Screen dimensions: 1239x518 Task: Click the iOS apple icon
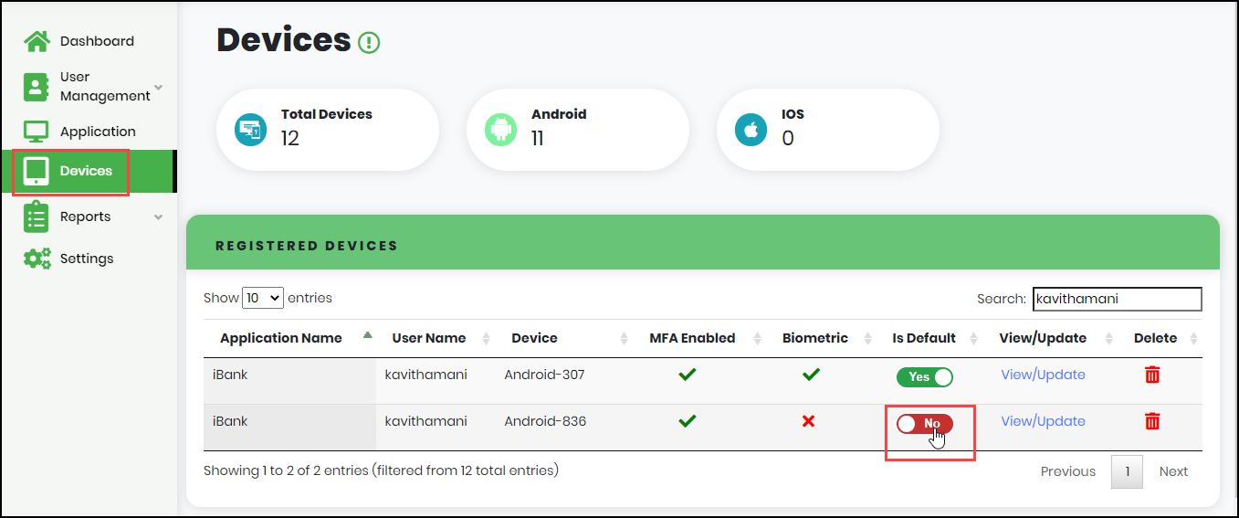point(751,130)
